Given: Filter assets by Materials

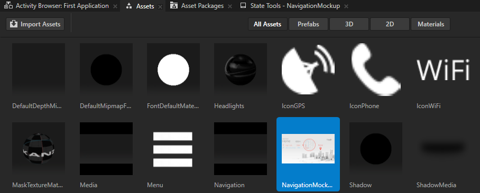Looking at the screenshot, I should (x=431, y=24).
